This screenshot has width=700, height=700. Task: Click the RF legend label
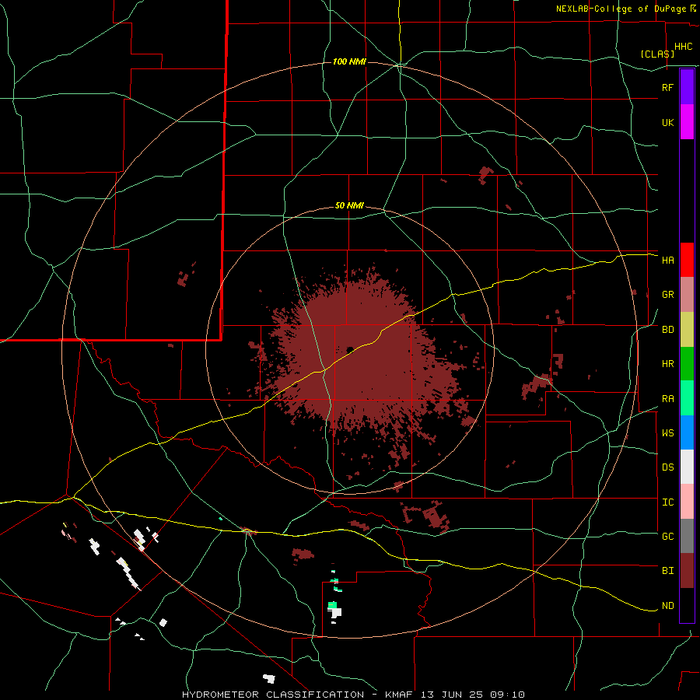click(667, 87)
